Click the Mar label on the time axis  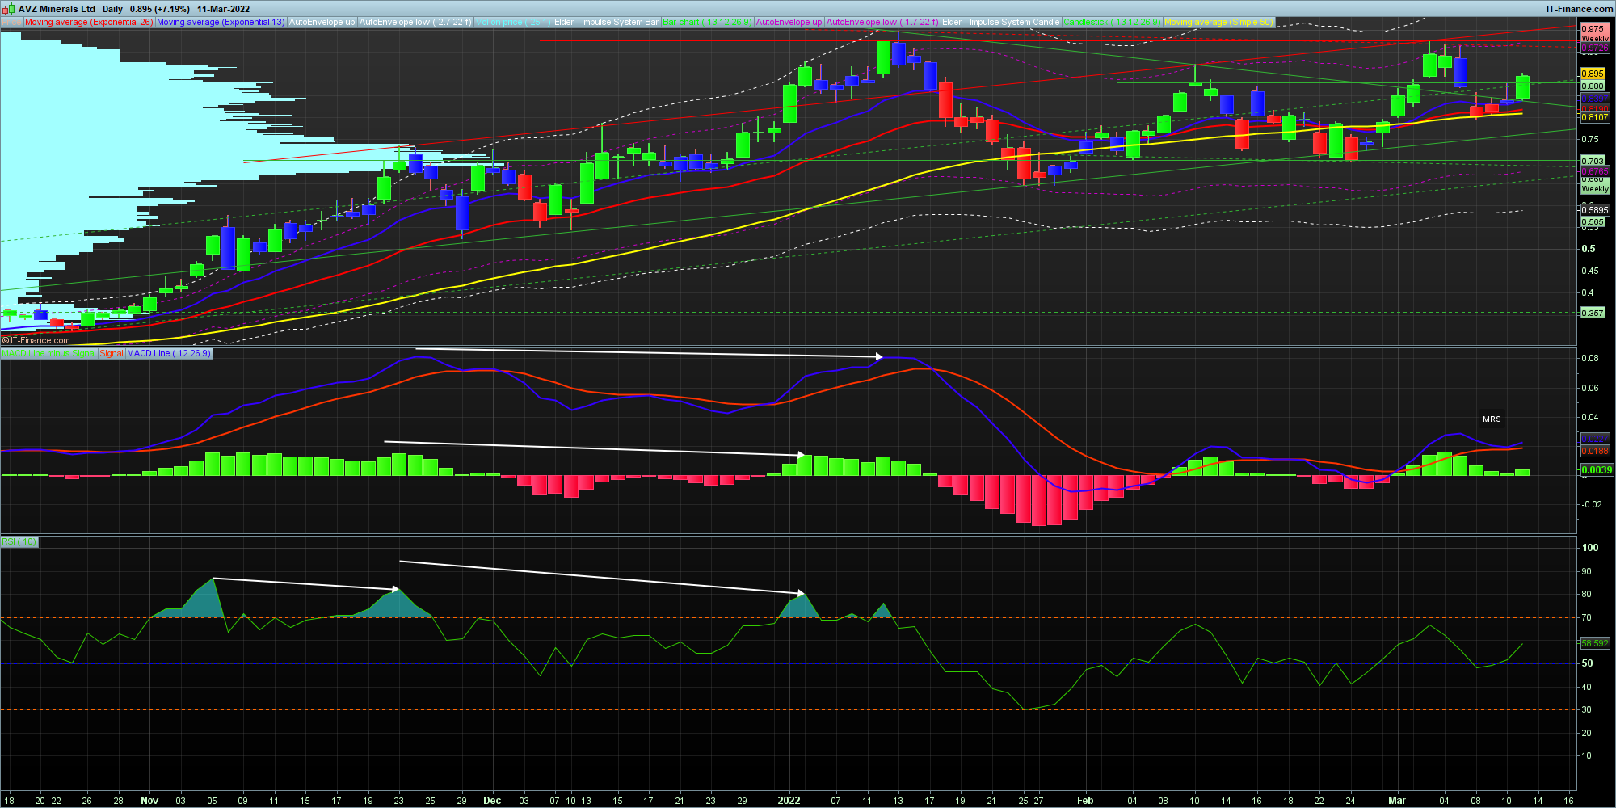pos(1397,801)
